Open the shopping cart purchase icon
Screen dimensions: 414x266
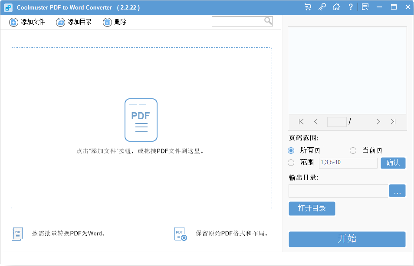tap(308, 7)
